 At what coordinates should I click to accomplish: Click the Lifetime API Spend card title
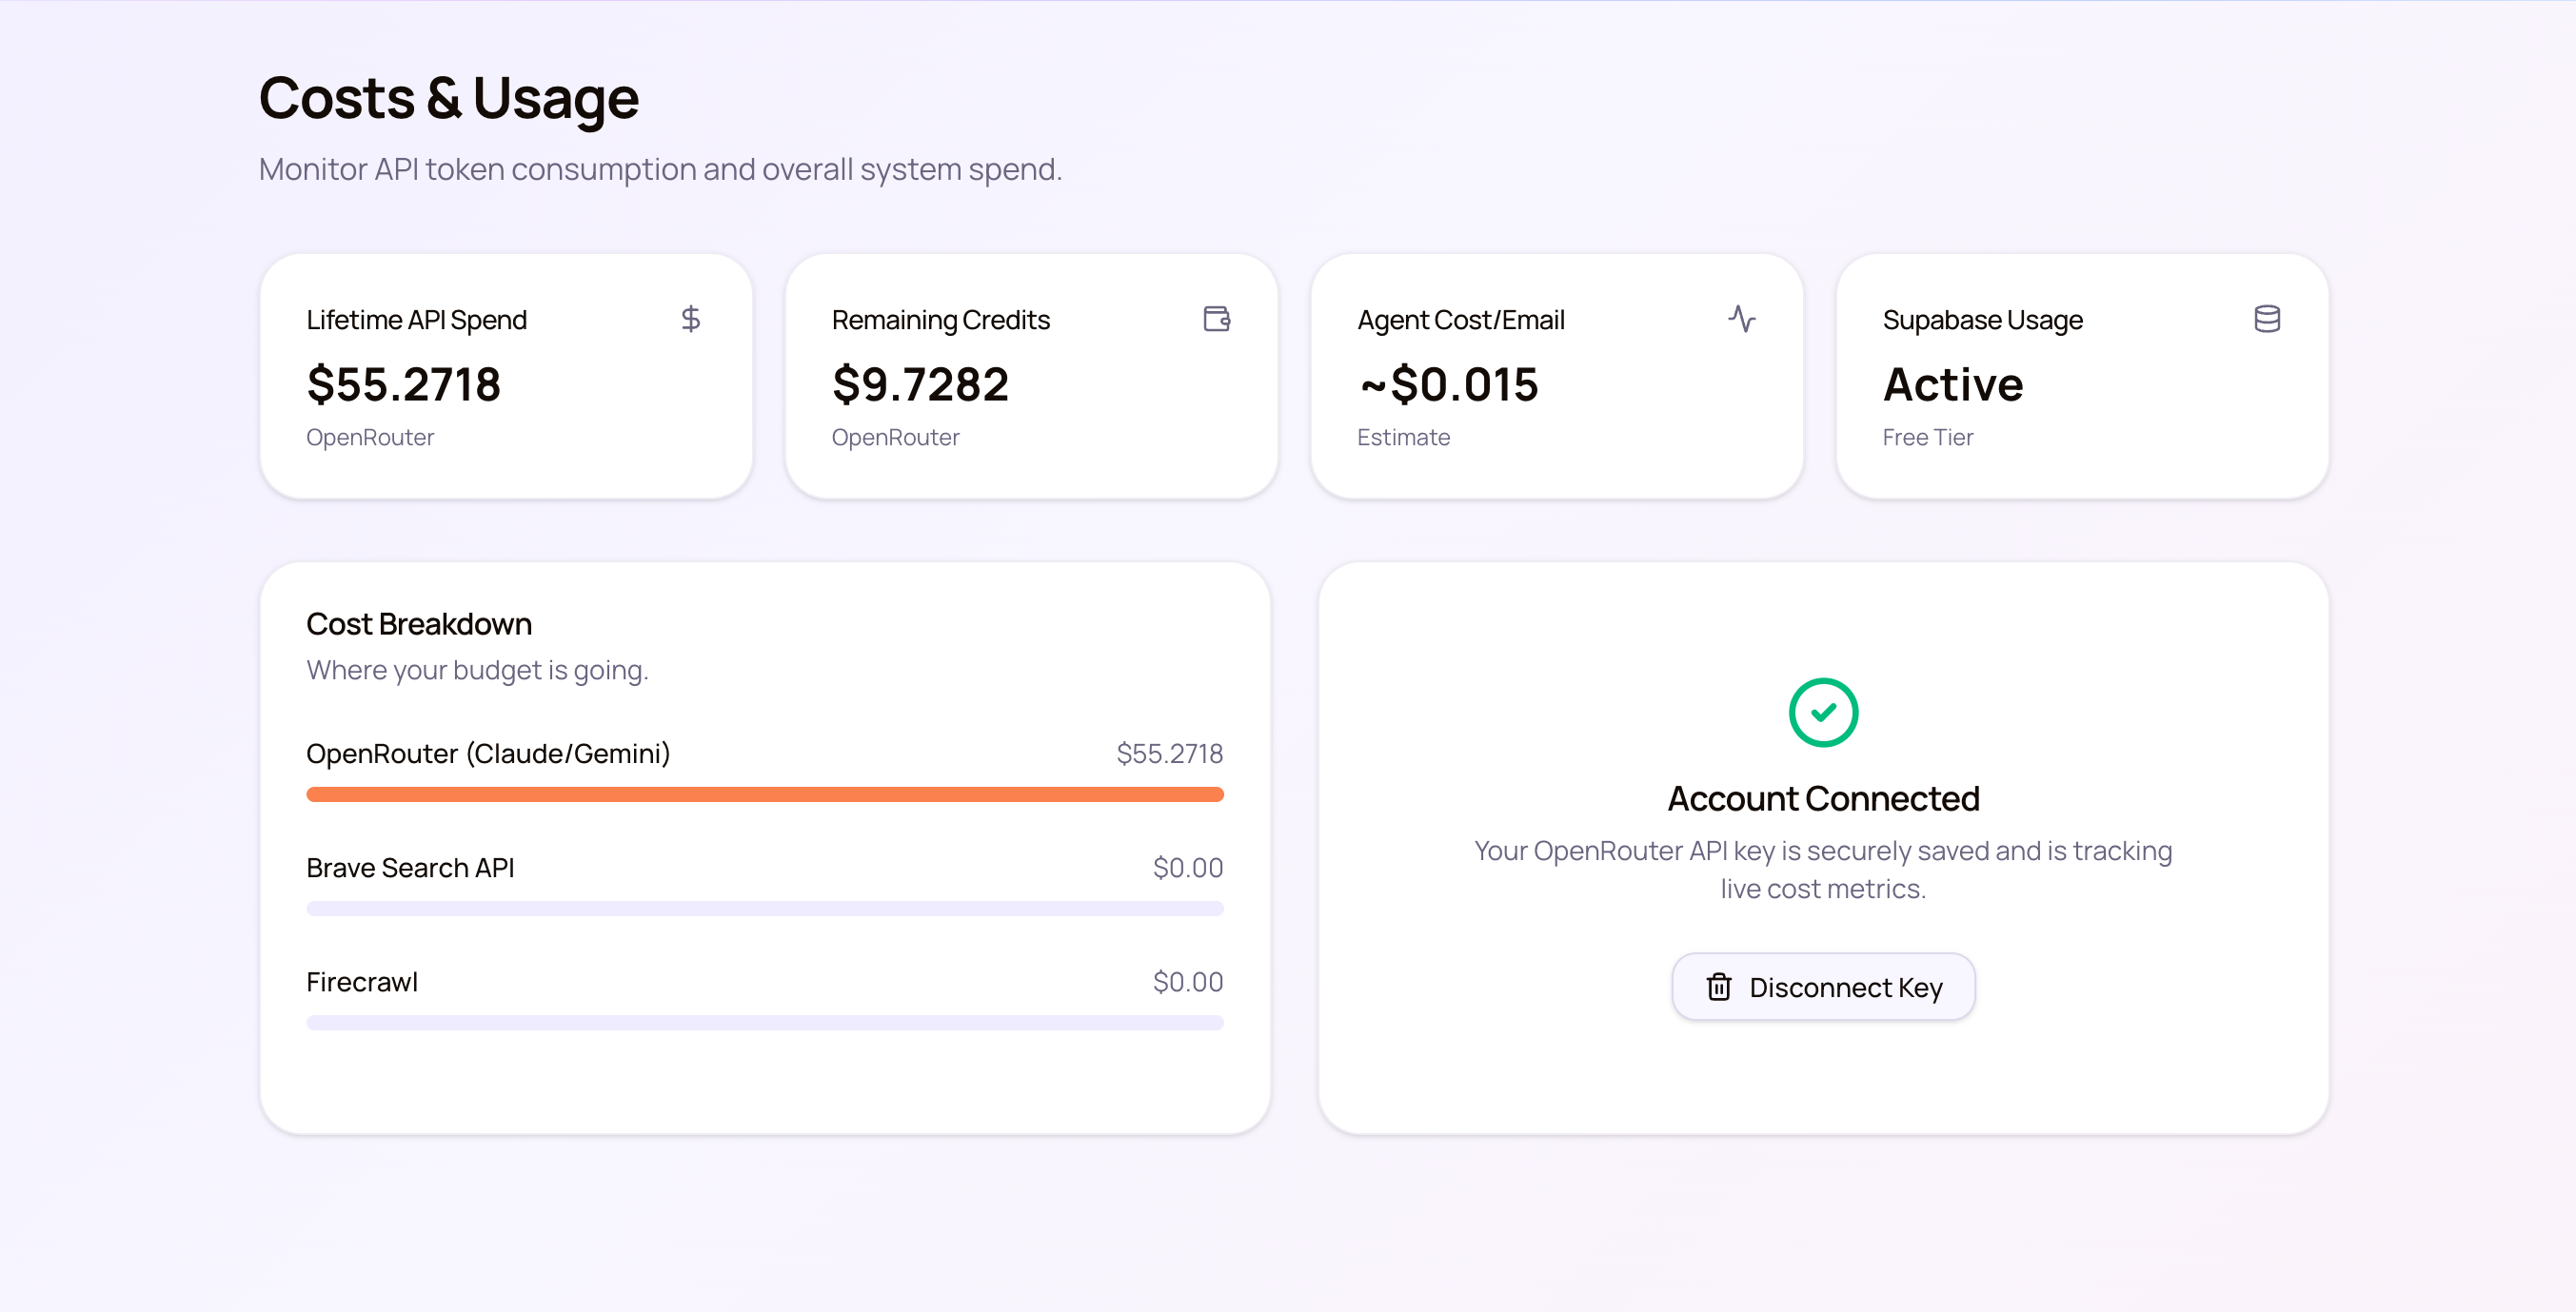click(416, 320)
